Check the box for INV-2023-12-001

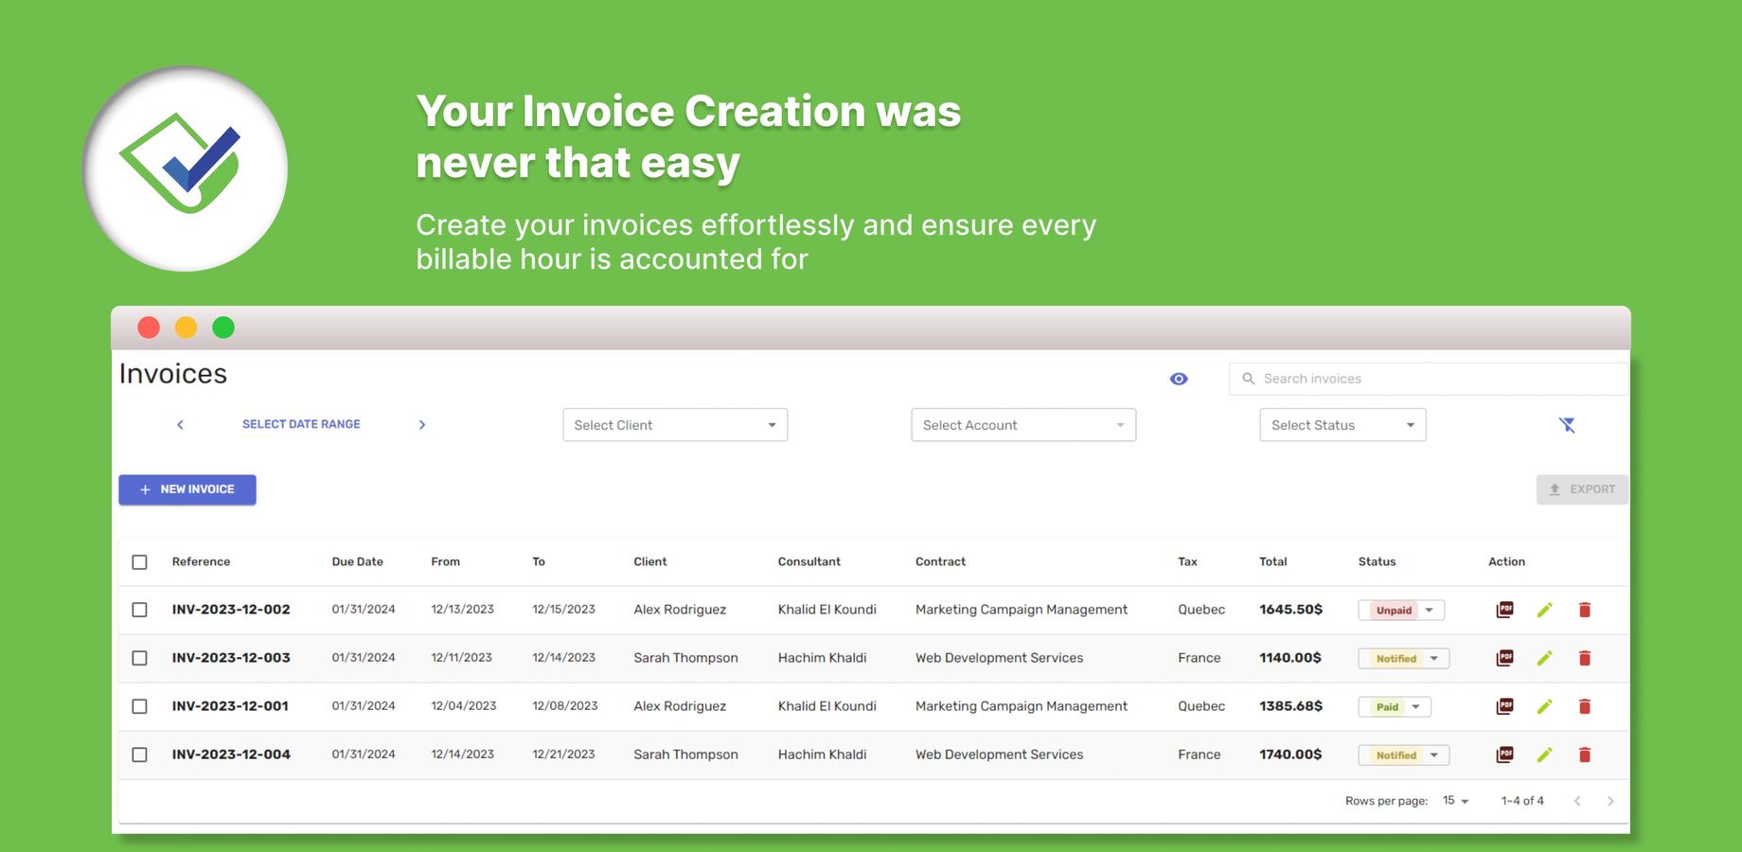139,706
